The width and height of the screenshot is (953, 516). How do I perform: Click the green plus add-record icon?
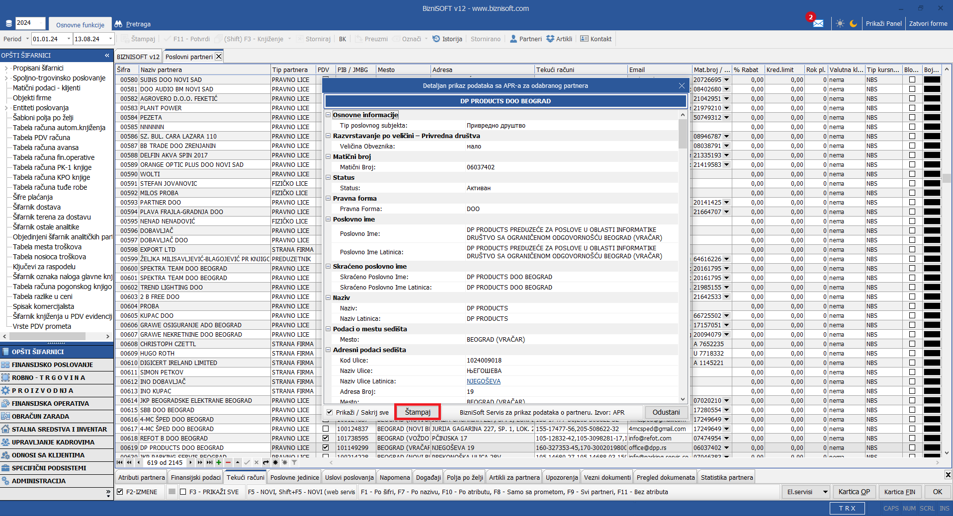click(x=218, y=462)
